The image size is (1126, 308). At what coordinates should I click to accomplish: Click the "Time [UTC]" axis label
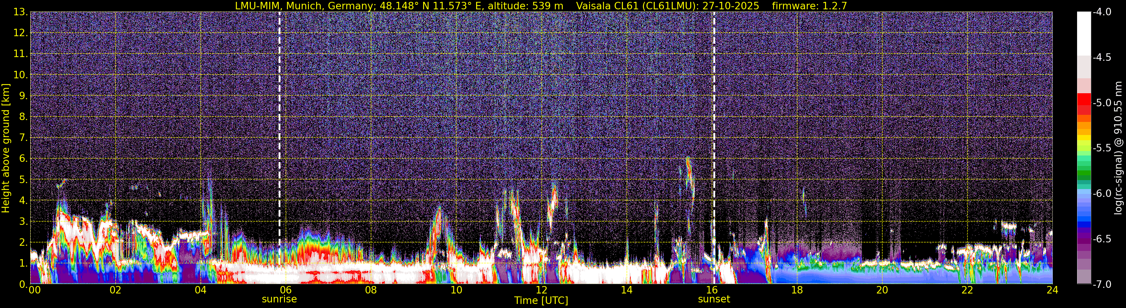pyautogui.click(x=541, y=300)
